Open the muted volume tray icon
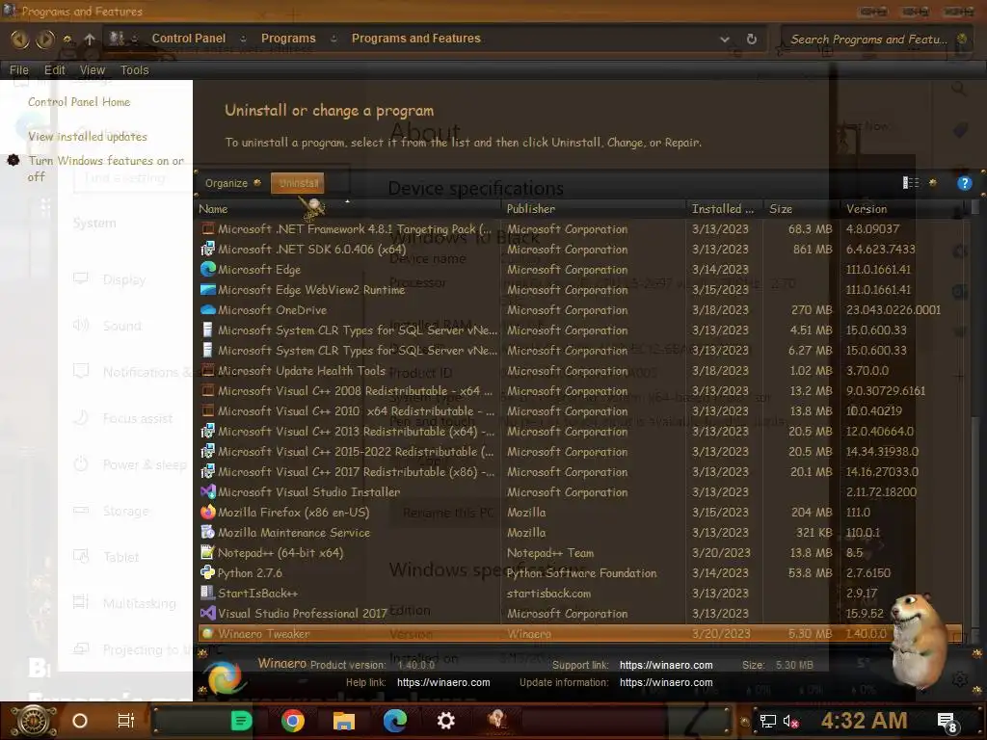Screen dimensions: 987x740 click(x=790, y=721)
